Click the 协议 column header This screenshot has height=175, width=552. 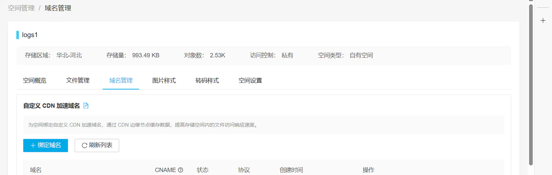pyautogui.click(x=244, y=170)
